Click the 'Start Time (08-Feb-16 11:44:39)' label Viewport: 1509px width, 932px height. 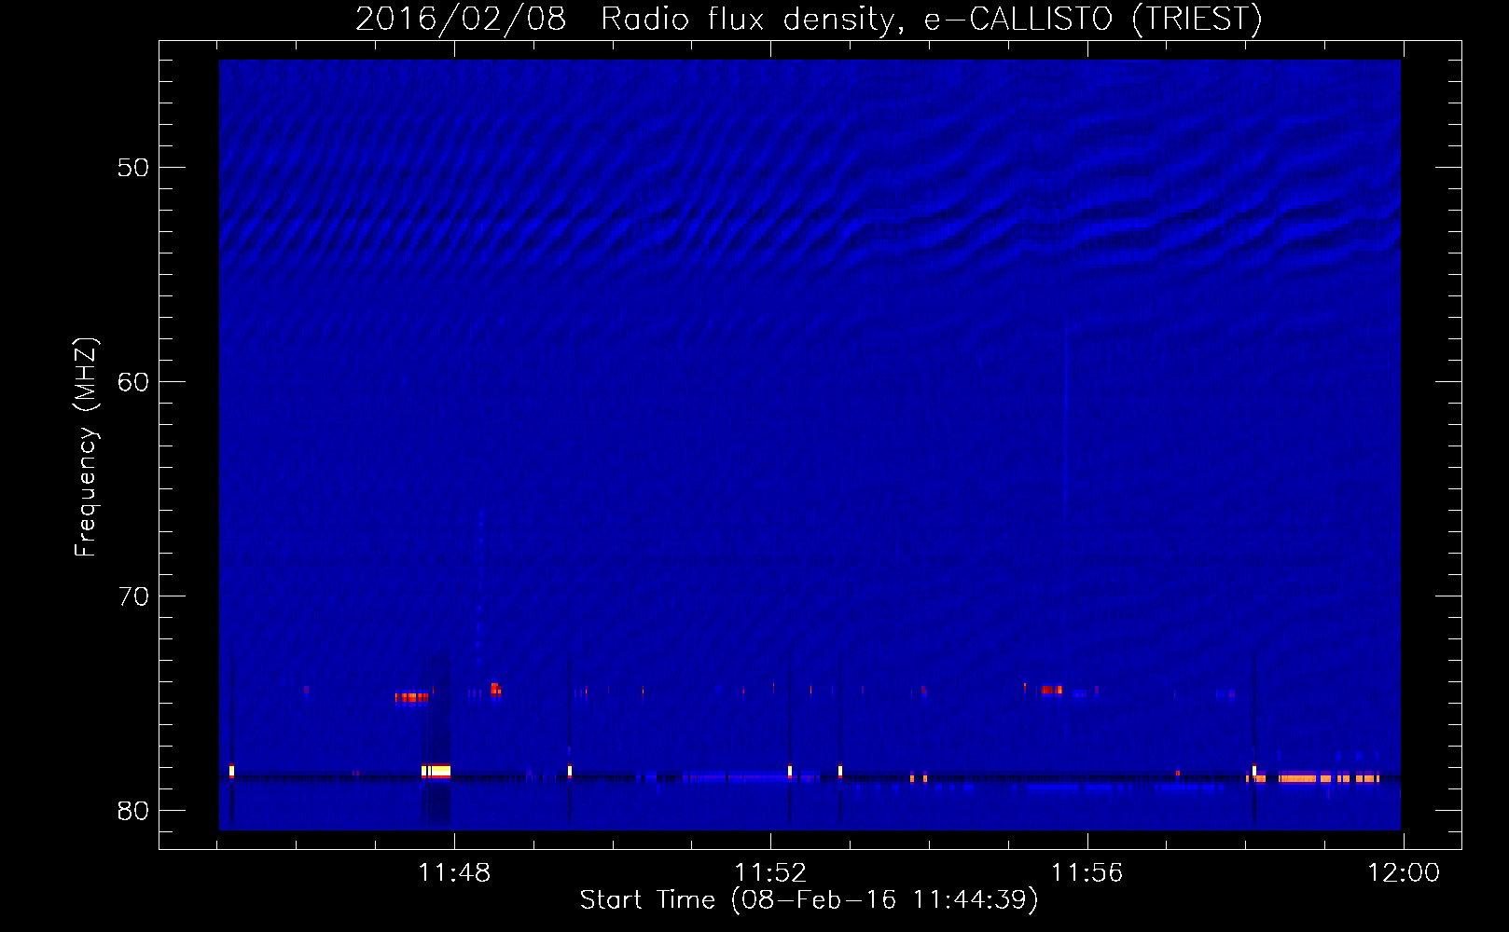coord(809,900)
